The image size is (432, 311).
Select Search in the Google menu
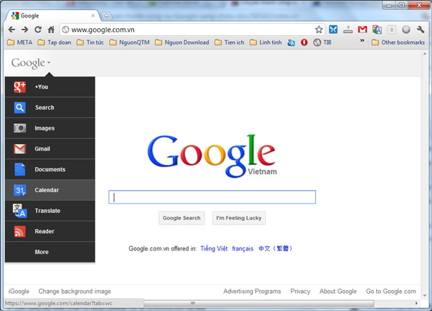tap(50, 107)
